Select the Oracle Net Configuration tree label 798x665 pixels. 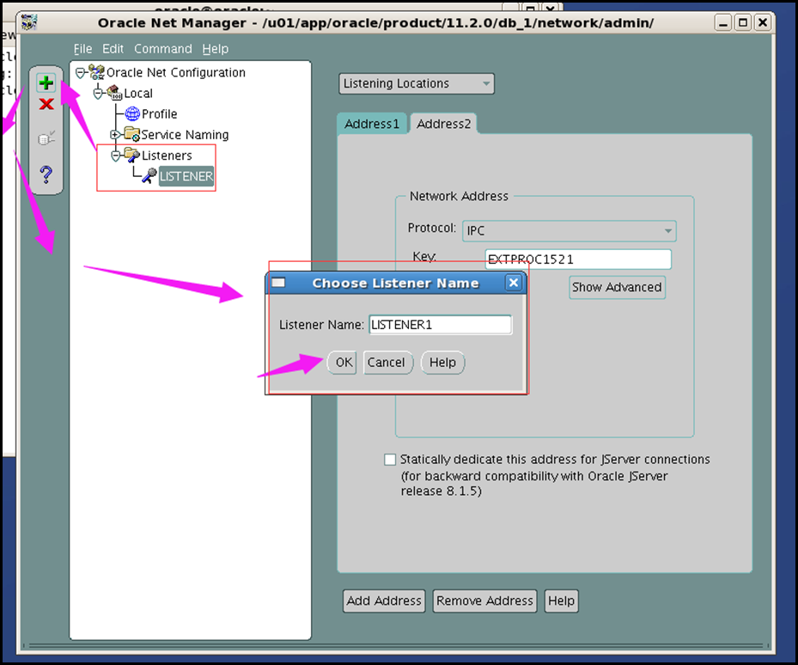pyautogui.click(x=175, y=72)
